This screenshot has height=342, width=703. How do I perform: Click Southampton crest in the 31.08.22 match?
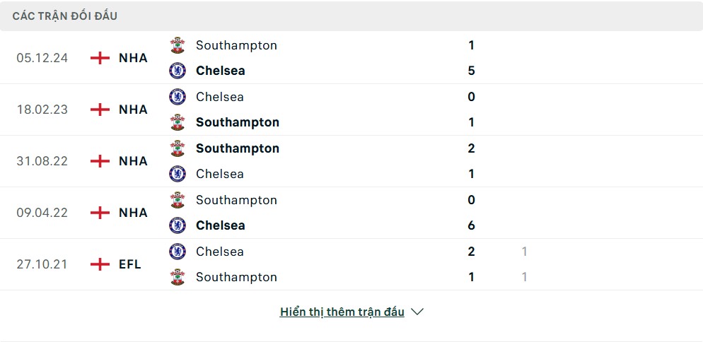coord(177,148)
